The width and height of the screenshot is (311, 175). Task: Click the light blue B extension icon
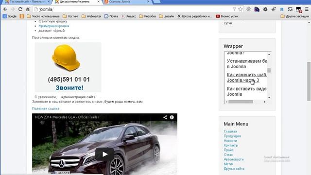pyautogui.click(x=282, y=9)
